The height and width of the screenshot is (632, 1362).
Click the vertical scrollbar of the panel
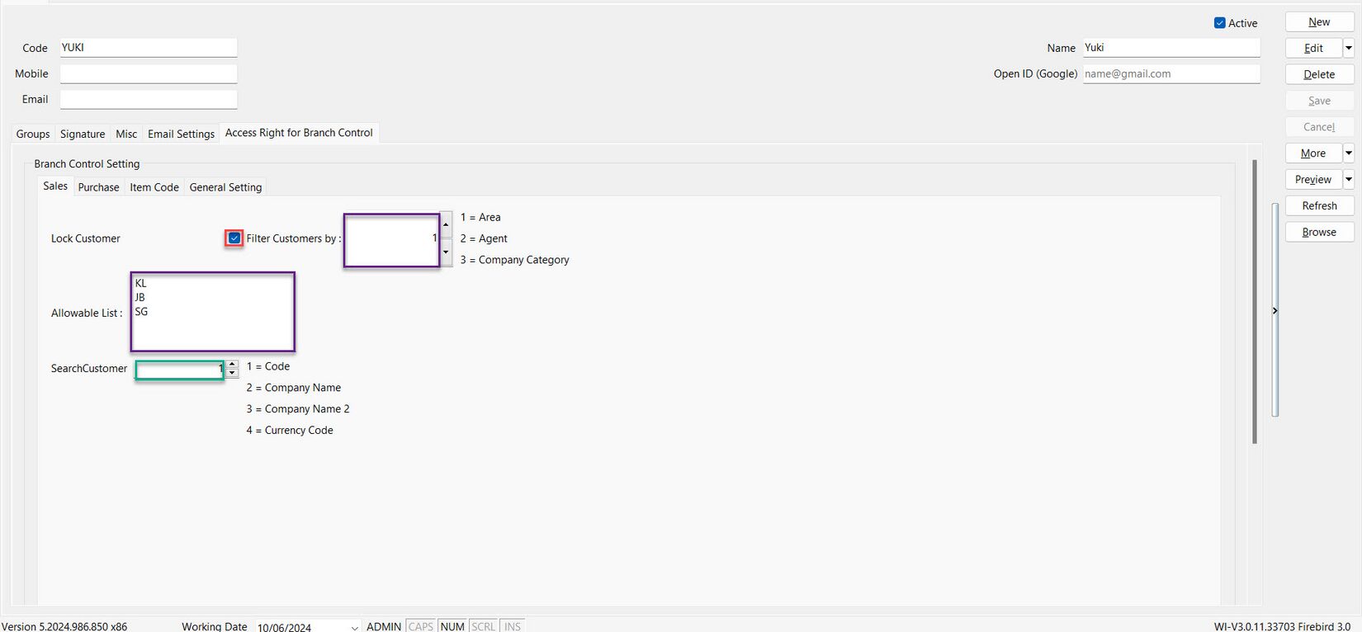(1255, 301)
